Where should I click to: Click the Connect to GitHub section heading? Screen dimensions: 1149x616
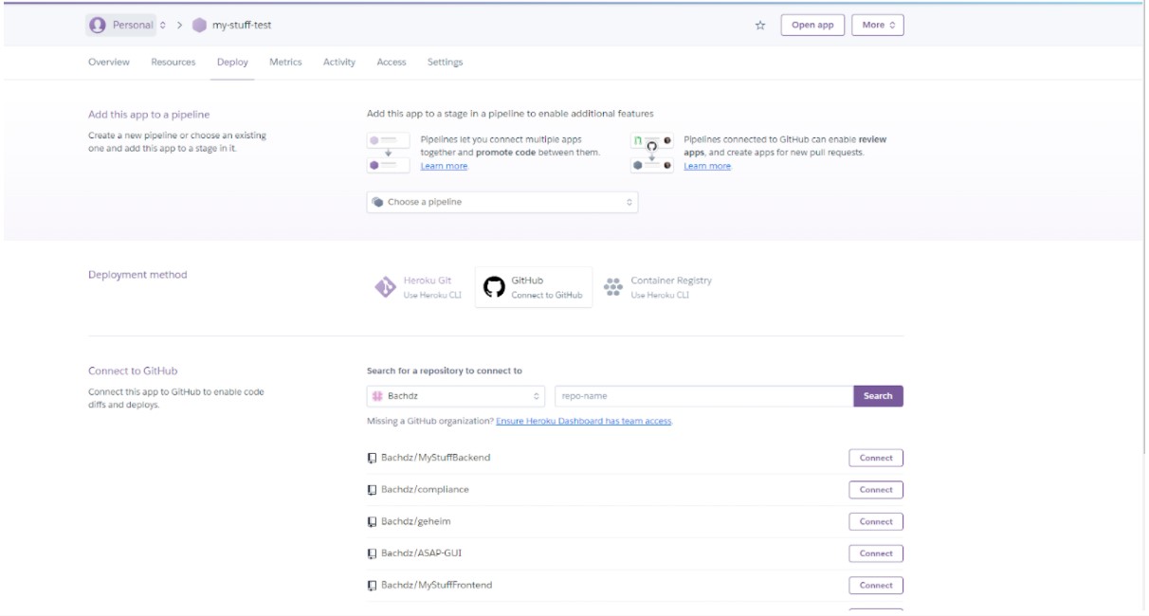click(x=133, y=371)
